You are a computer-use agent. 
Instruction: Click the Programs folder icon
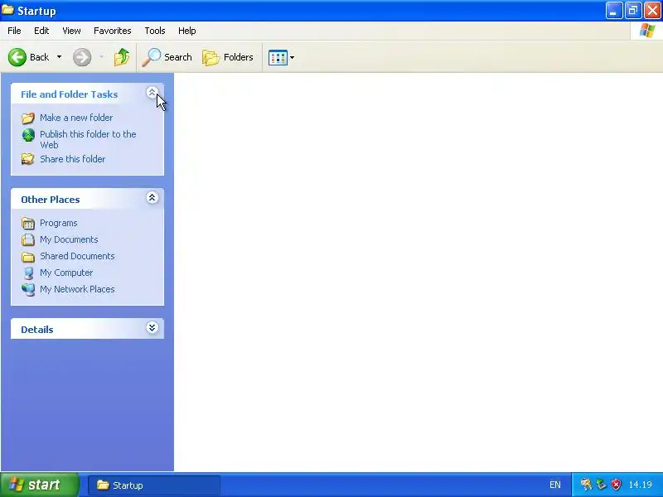[x=28, y=223]
